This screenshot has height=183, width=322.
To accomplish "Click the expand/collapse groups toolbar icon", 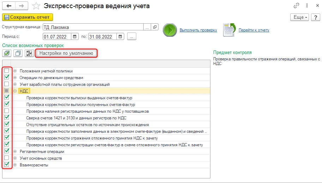I will (29, 53).
